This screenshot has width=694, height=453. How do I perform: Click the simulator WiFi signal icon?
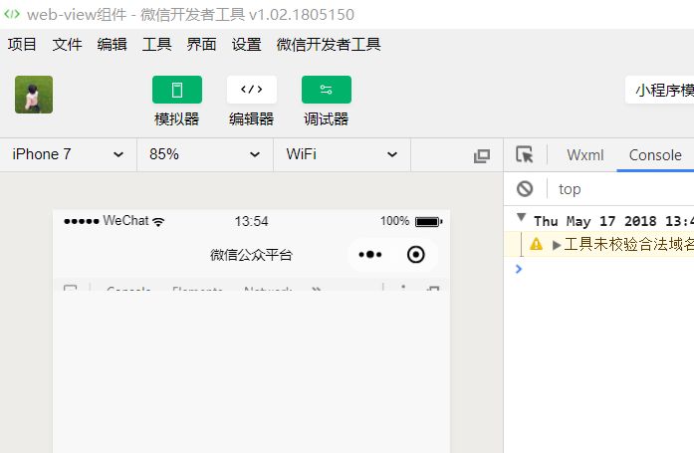(158, 221)
